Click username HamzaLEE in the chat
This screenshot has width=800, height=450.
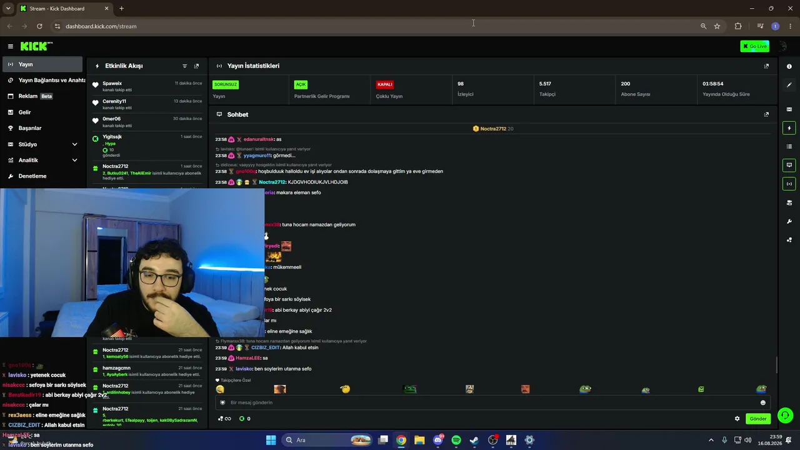click(248, 358)
